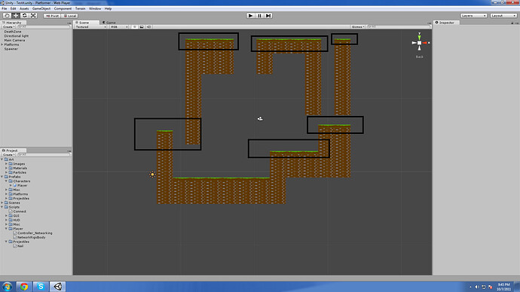Click the scene orientation gizmo
Viewport: 520px width, 292px height.
click(x=420, y=43)
